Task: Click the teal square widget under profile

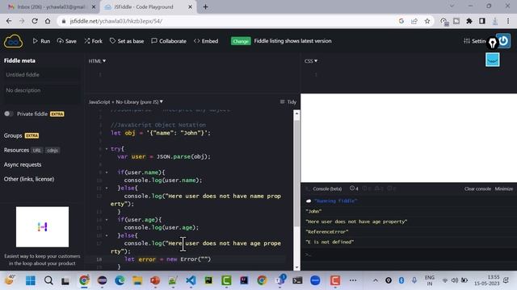Action: [x=492, y=60]
